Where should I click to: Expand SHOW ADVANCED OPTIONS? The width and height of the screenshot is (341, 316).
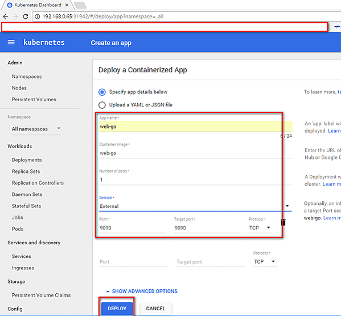click(142, 291)
